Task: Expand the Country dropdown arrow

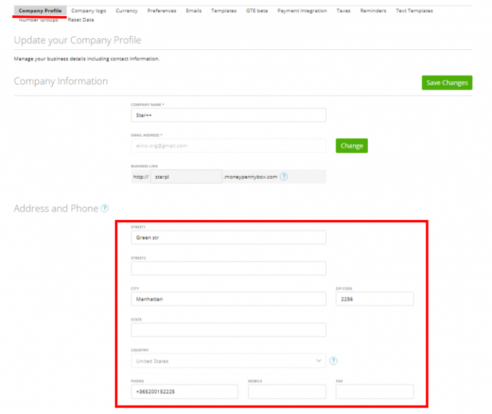Action: tap(318, 361)
